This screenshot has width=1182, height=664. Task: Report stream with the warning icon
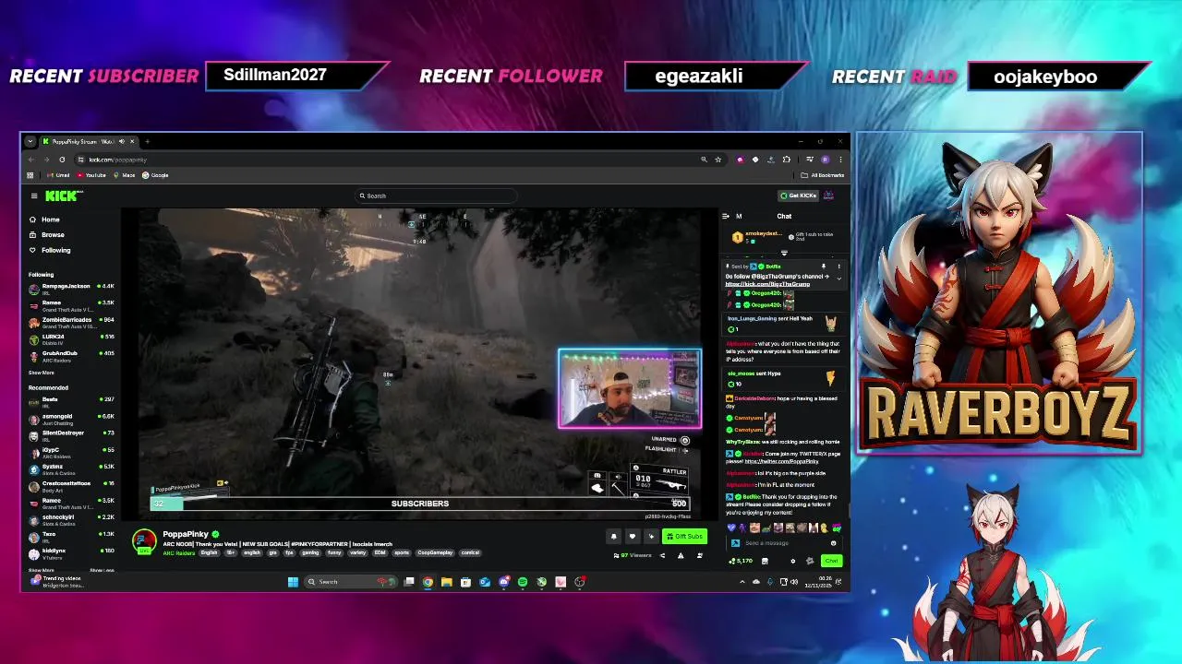tap(681, 555)
